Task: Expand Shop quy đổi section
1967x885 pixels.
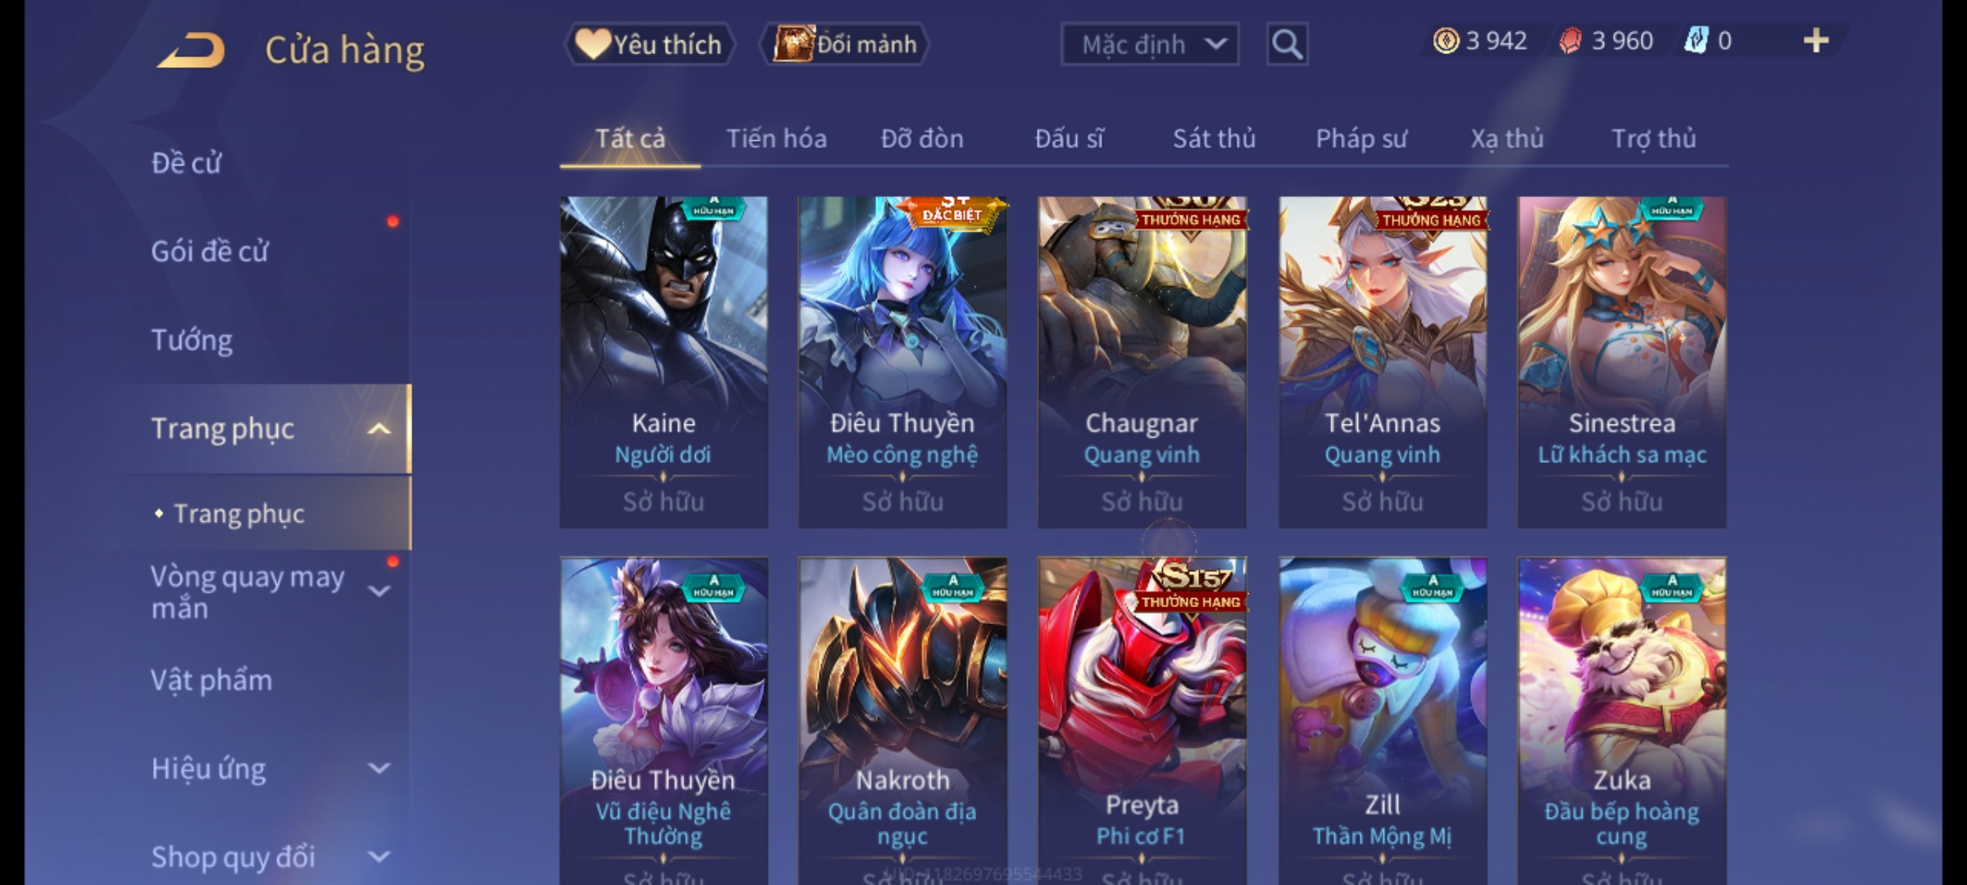Action: 378,857
